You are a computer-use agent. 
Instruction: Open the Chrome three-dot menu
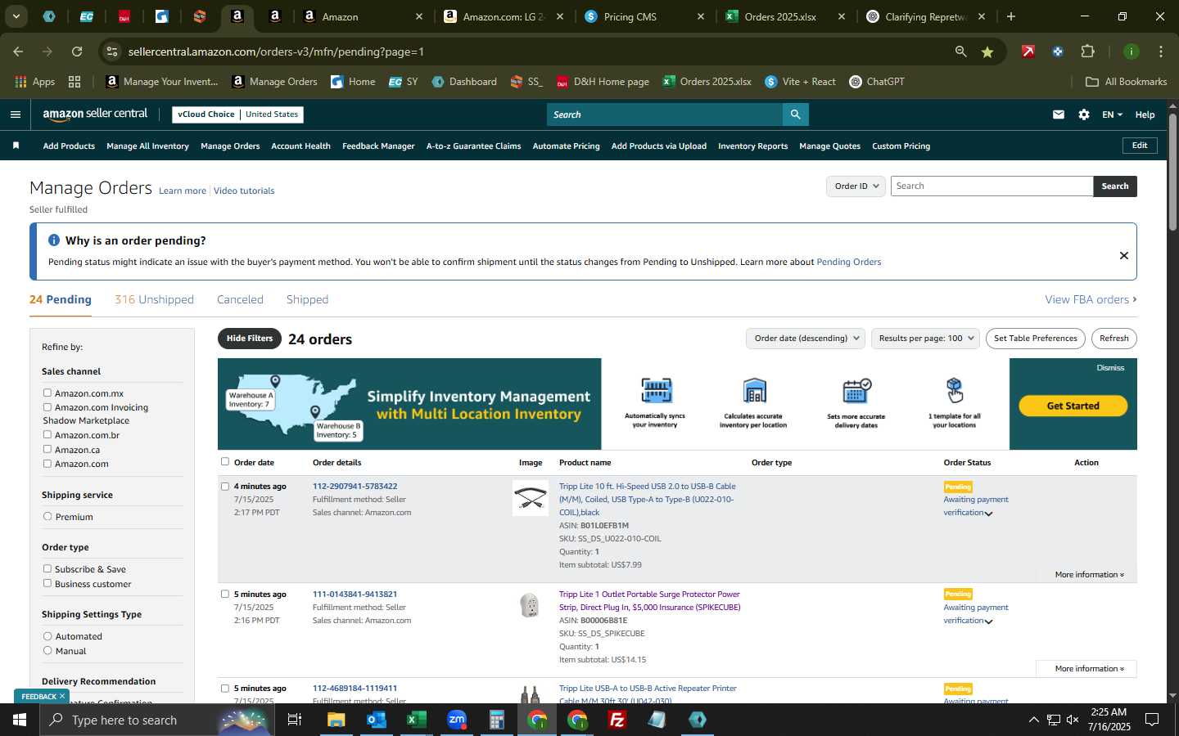click(1161, 52)
